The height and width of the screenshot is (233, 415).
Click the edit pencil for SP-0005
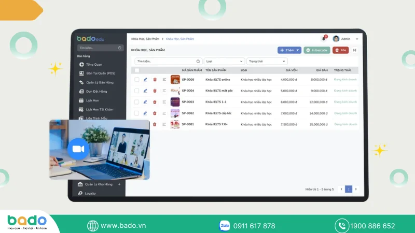click(x=145, y=80)
